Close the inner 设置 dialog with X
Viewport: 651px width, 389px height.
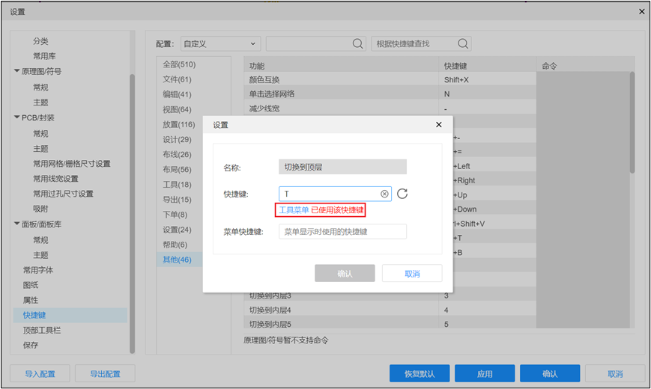[x=439, y=124]
